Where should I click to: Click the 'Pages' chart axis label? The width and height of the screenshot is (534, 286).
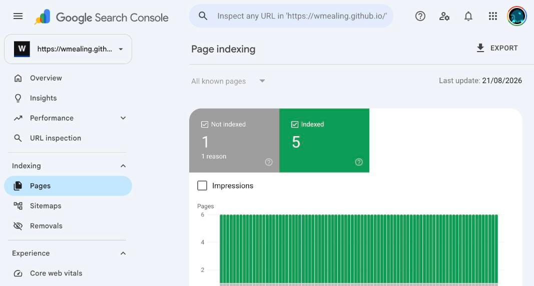click(x=205, y=206)
